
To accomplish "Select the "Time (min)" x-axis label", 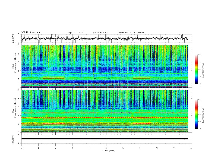I will [109, 151].
